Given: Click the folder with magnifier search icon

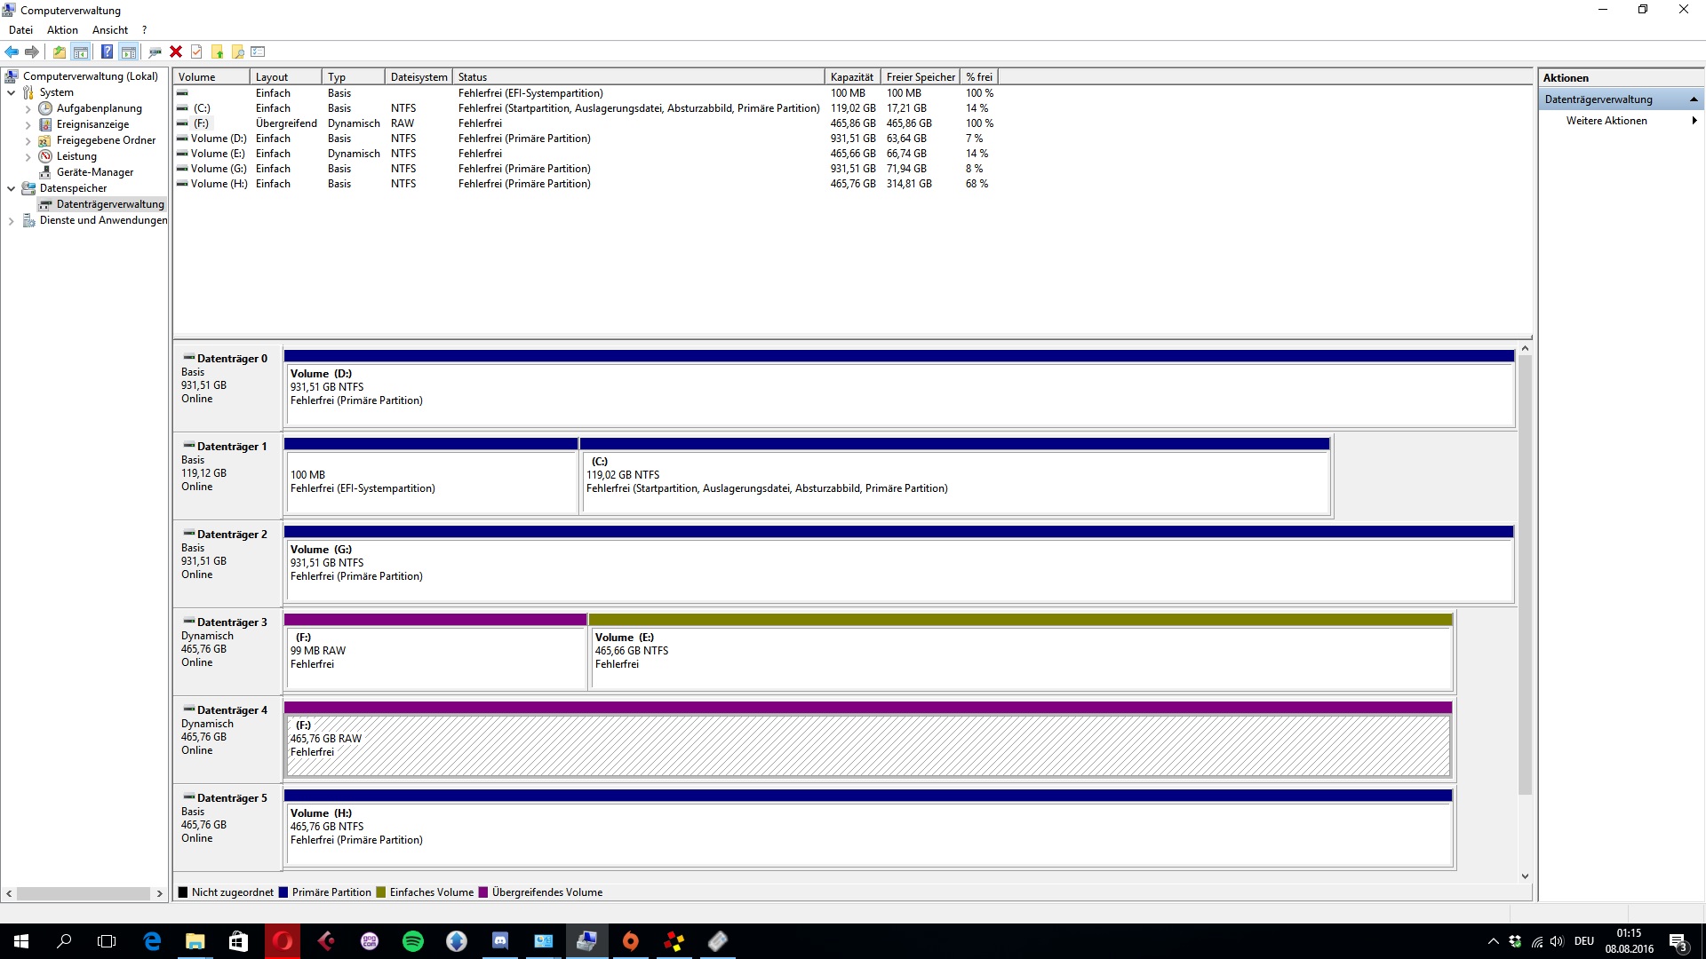Looking at the screenshot, I should [238, 52].
